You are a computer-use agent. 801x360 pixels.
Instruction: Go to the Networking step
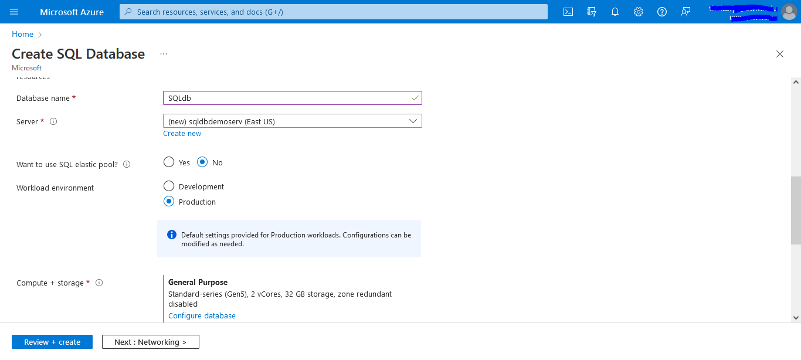pyautogui.click(x=150, y=342)
